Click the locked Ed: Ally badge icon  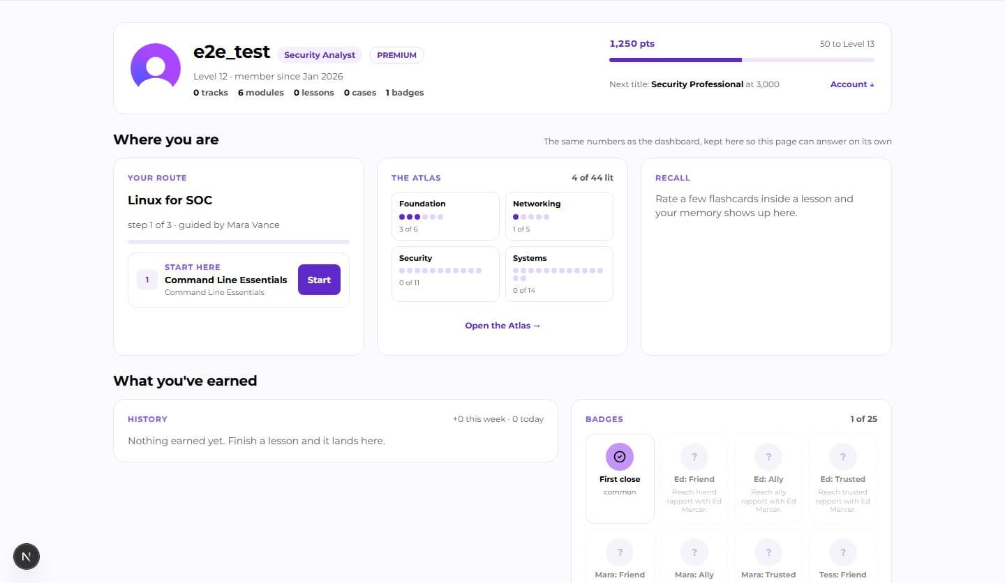tap(768, 457)
